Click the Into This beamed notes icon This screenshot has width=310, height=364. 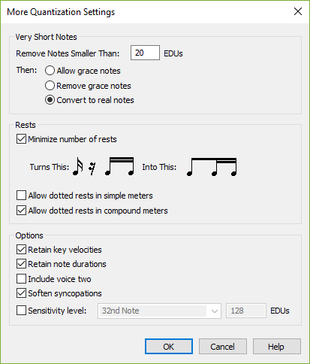coord(212,167)
